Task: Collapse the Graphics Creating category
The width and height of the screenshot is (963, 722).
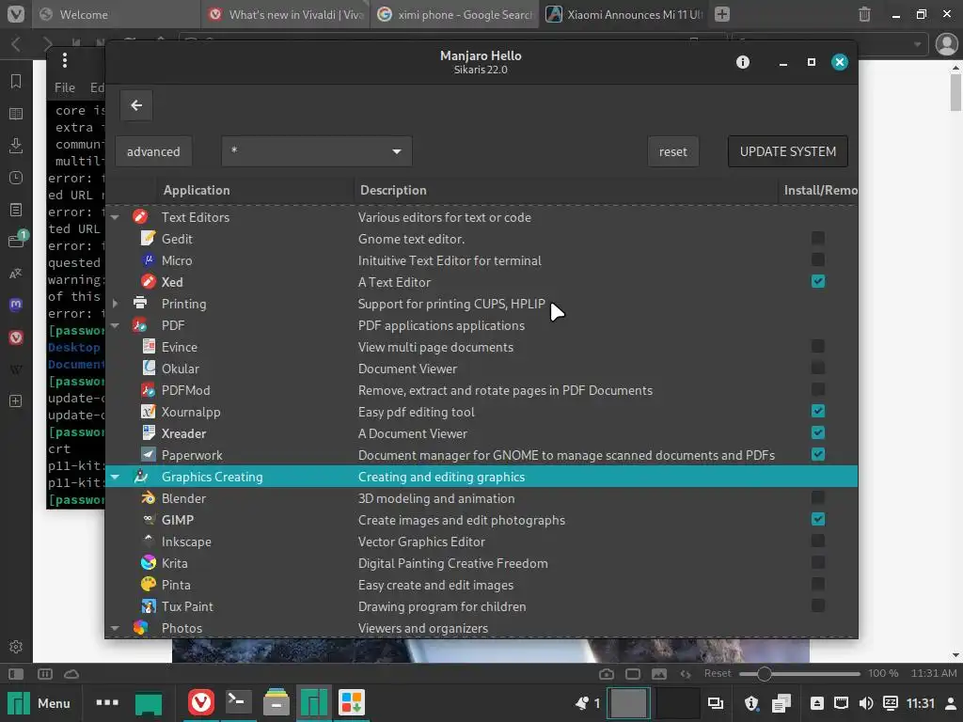Action: click(115, 477)
